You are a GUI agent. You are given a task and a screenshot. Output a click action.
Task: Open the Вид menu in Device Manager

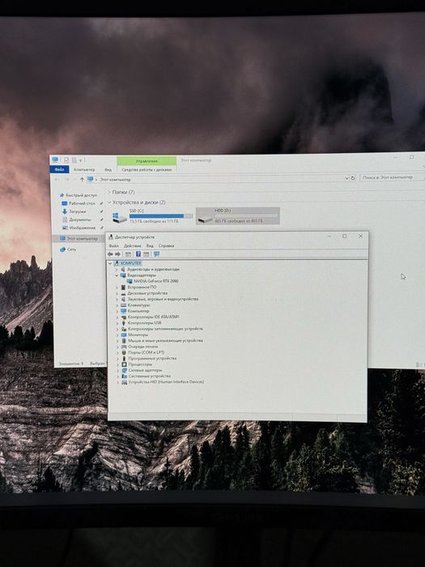(150, 246)
